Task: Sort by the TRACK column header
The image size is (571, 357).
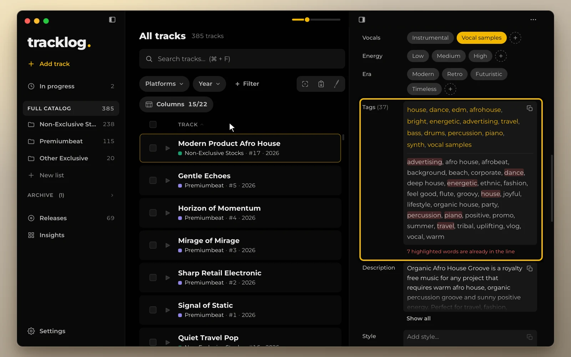Action: tap(191, 125)
